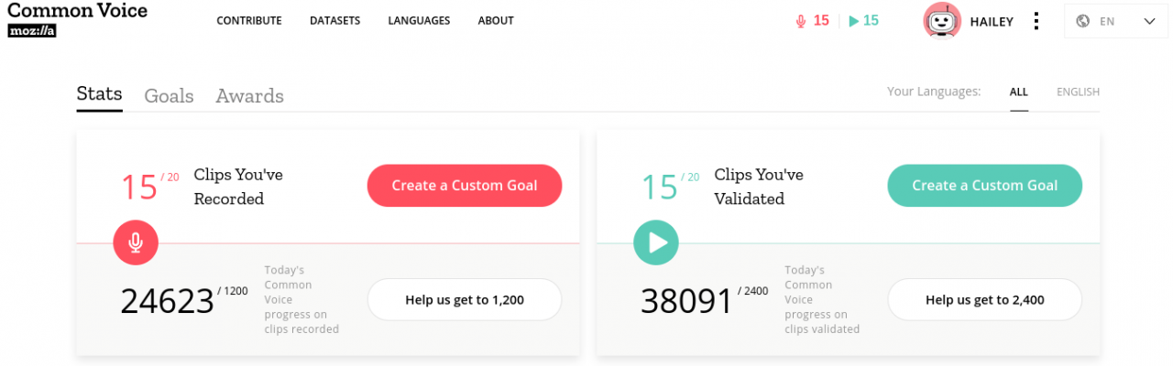Open the three-dot user menu
This screenshot has width=1173, height=366.
coord(1036,21)
